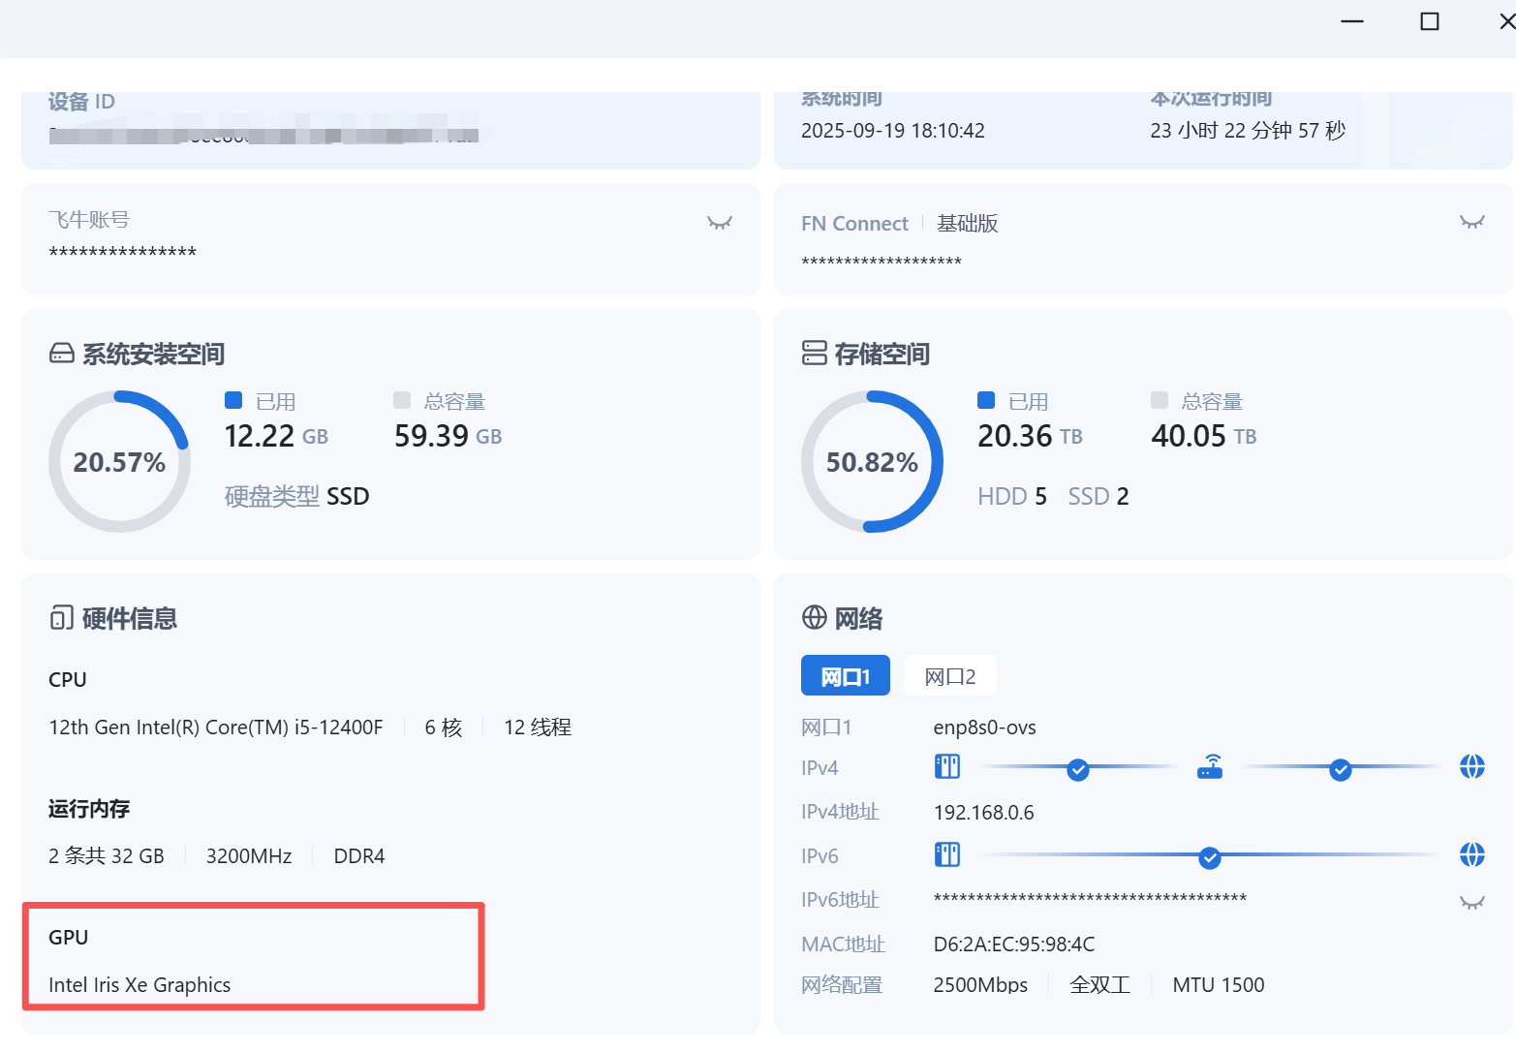The image size is (1516, 1053).
Task: Click the IPv4 internet globe icon
Action: pos(1471,767)
